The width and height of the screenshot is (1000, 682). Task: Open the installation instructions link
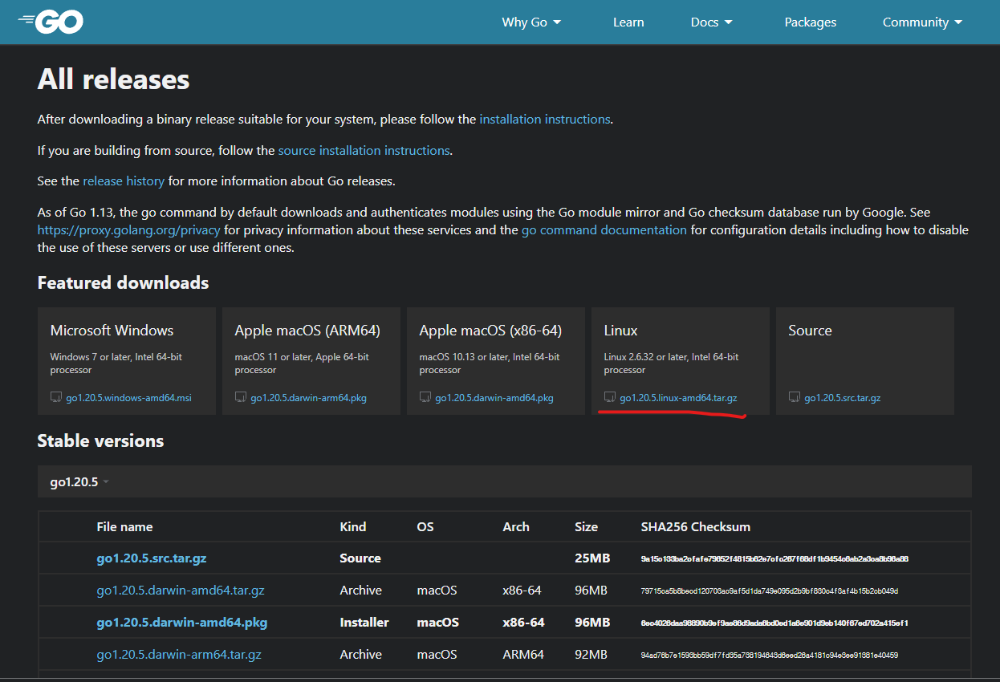[x=545, y=120]
